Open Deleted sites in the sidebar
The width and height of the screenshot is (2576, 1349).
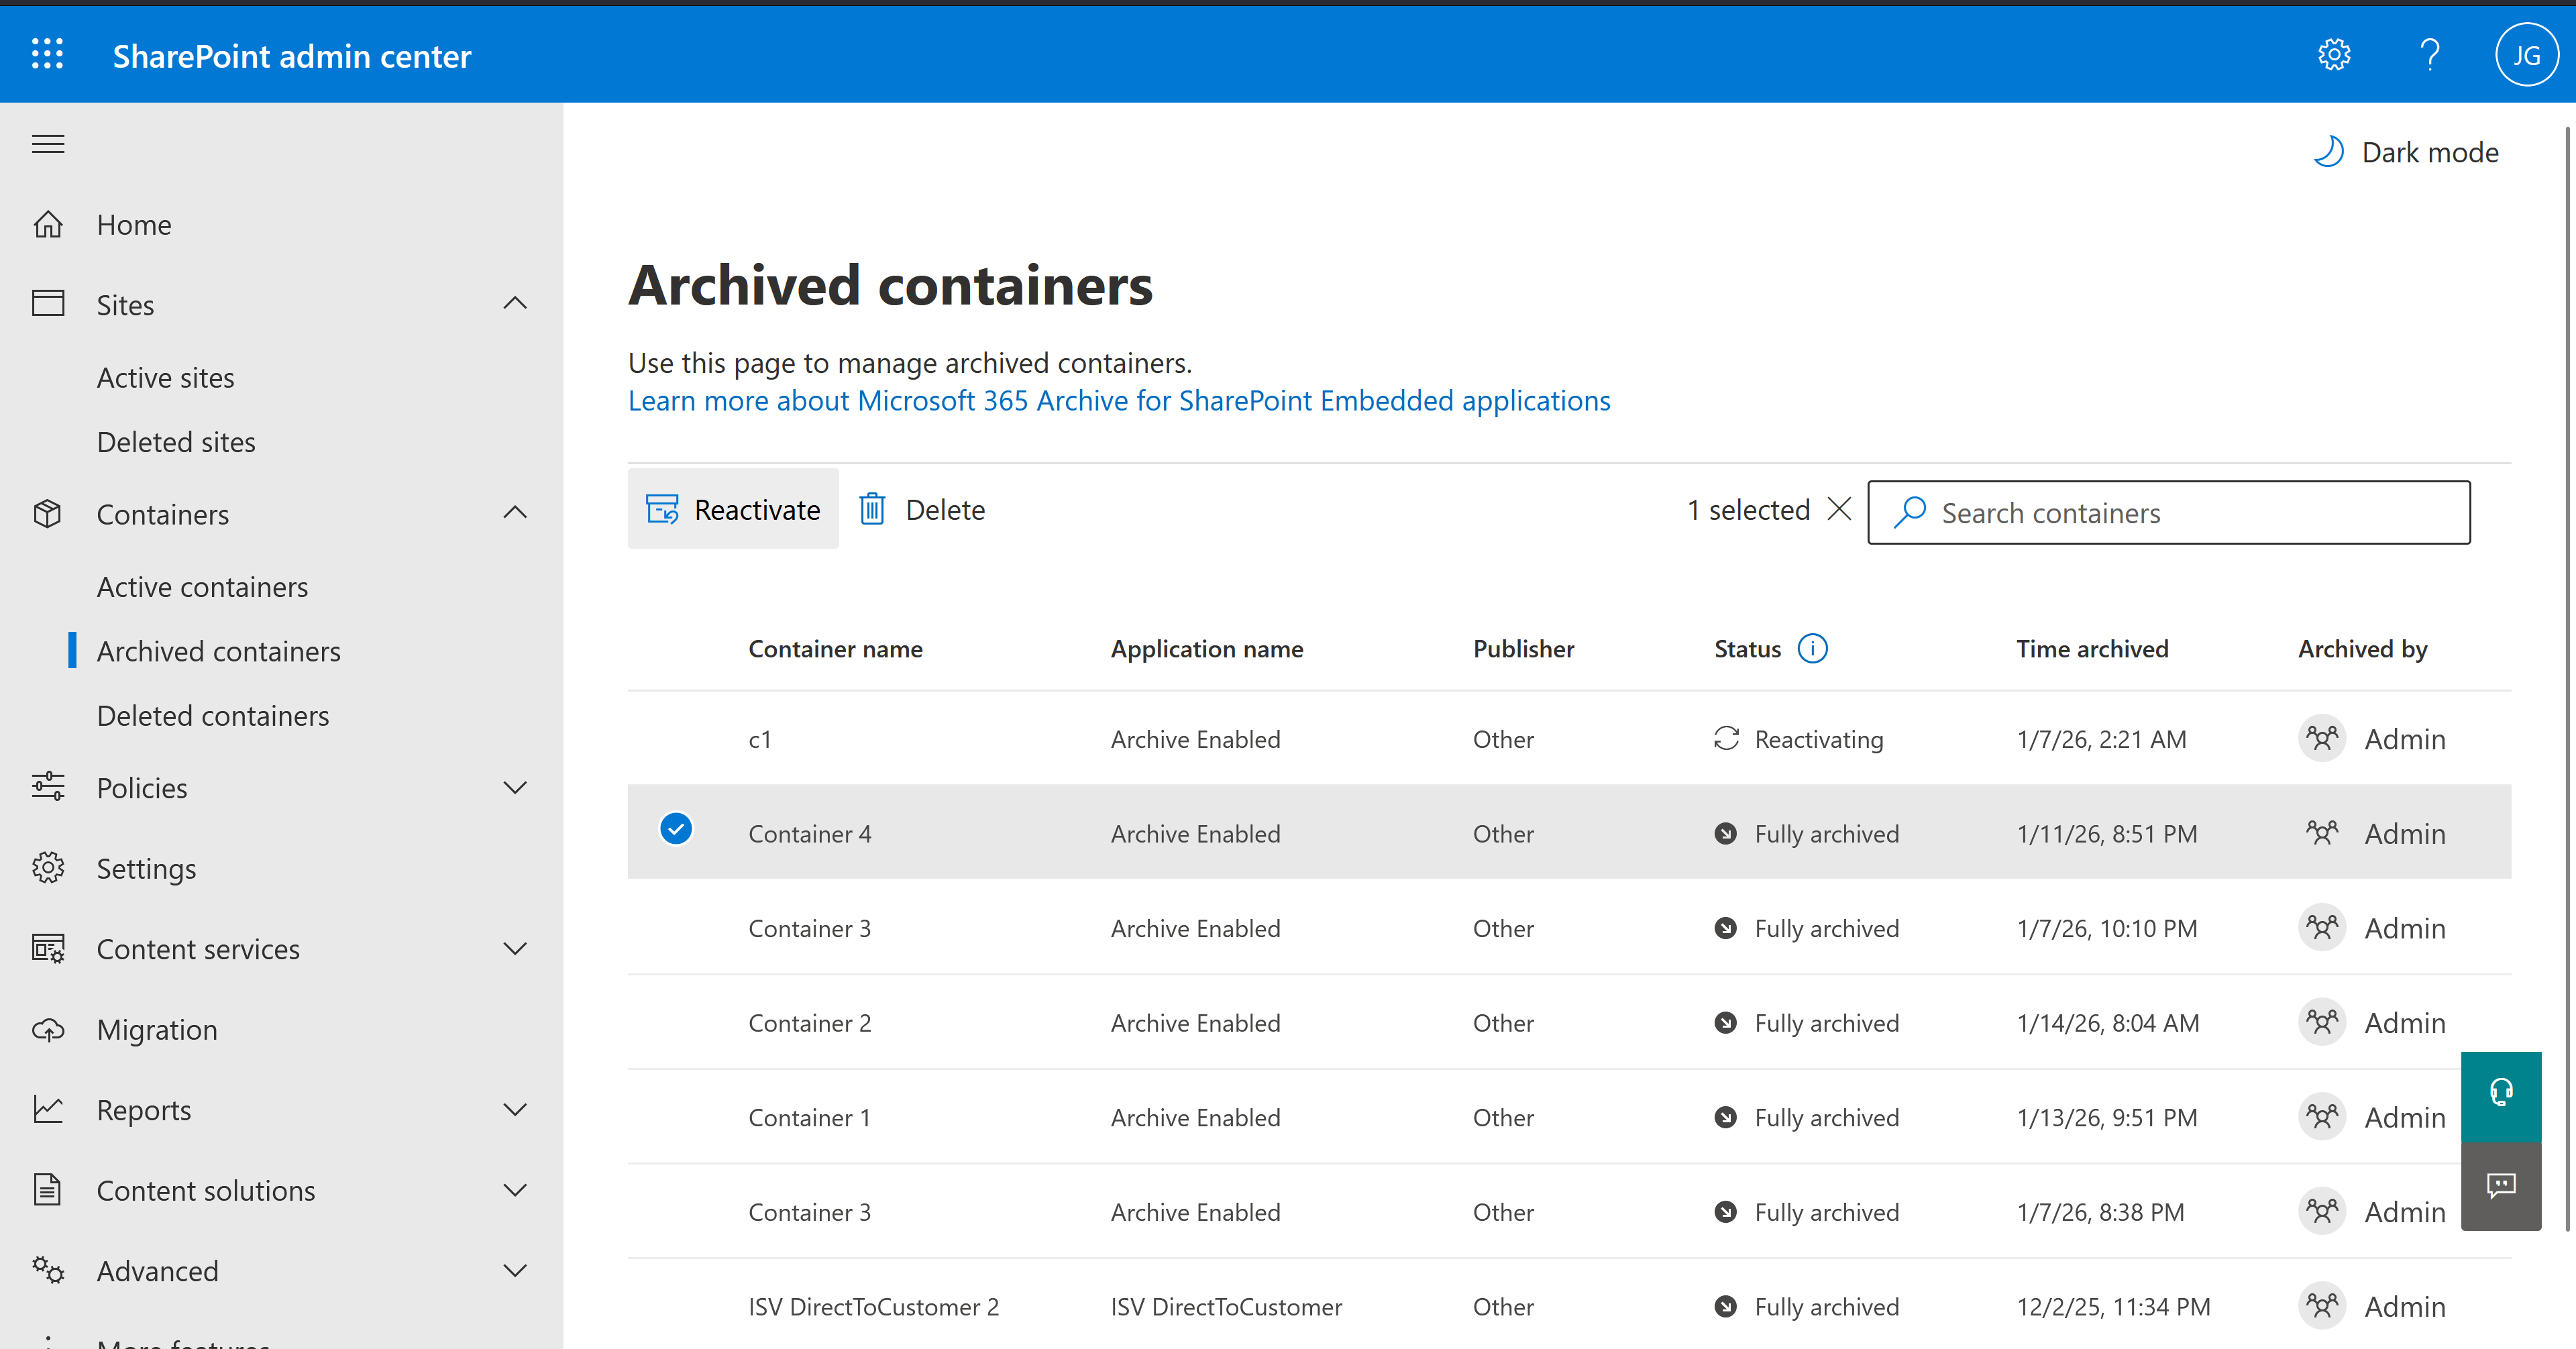pyautogui.click(x=176, y=441)
